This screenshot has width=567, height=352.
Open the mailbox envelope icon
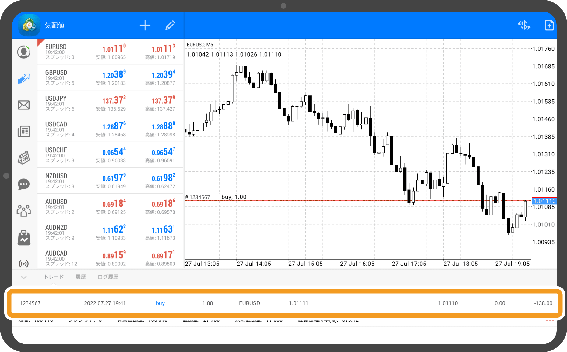point(24,105)
